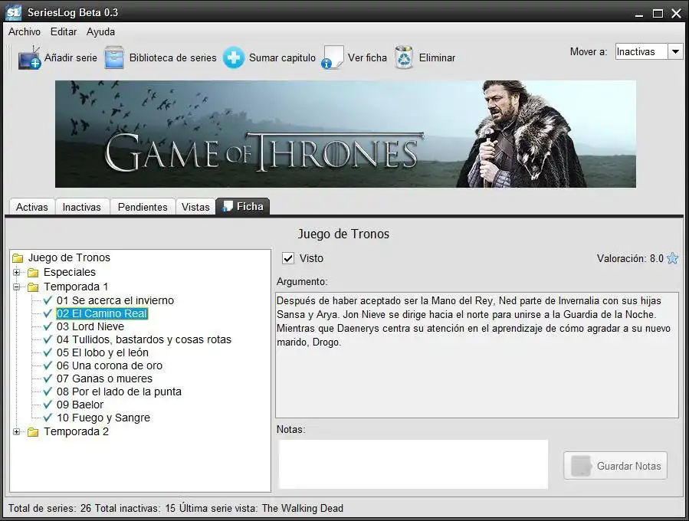Select the Especiales tree row
The image size is (689, 521).
70,272
